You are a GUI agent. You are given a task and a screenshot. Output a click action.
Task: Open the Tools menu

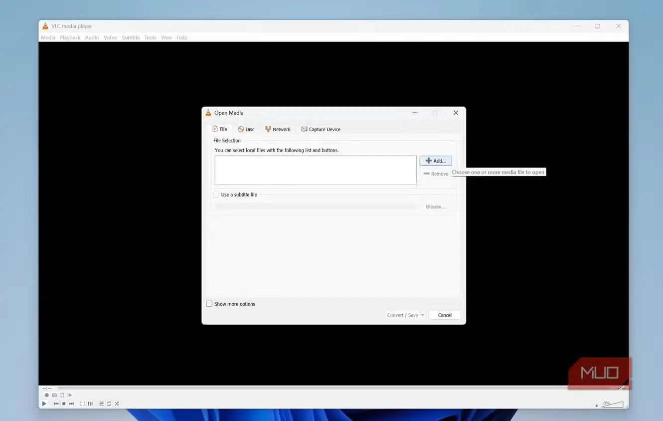click(x=150, y=37)
